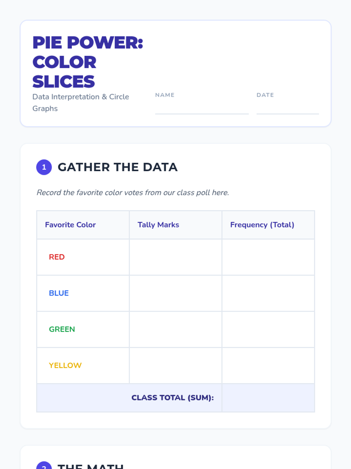This screenshot has height=469, width=351.
Task: Click the step 1 number badge
Action: [x=44, y=167]
